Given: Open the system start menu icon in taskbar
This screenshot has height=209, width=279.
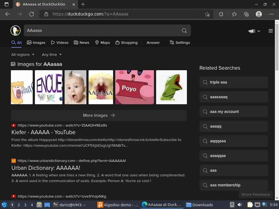Looking at the screenshot, I should (x=4, y=205).
